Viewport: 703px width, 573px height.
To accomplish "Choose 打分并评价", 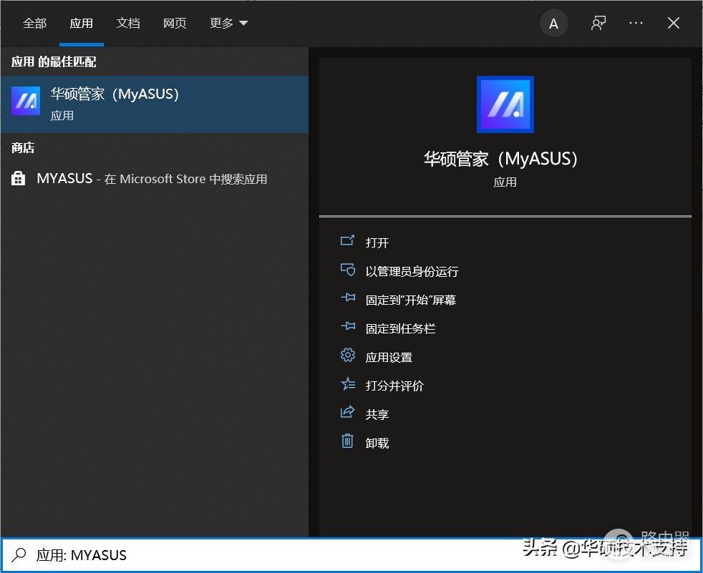I will (x=394, y=386).
